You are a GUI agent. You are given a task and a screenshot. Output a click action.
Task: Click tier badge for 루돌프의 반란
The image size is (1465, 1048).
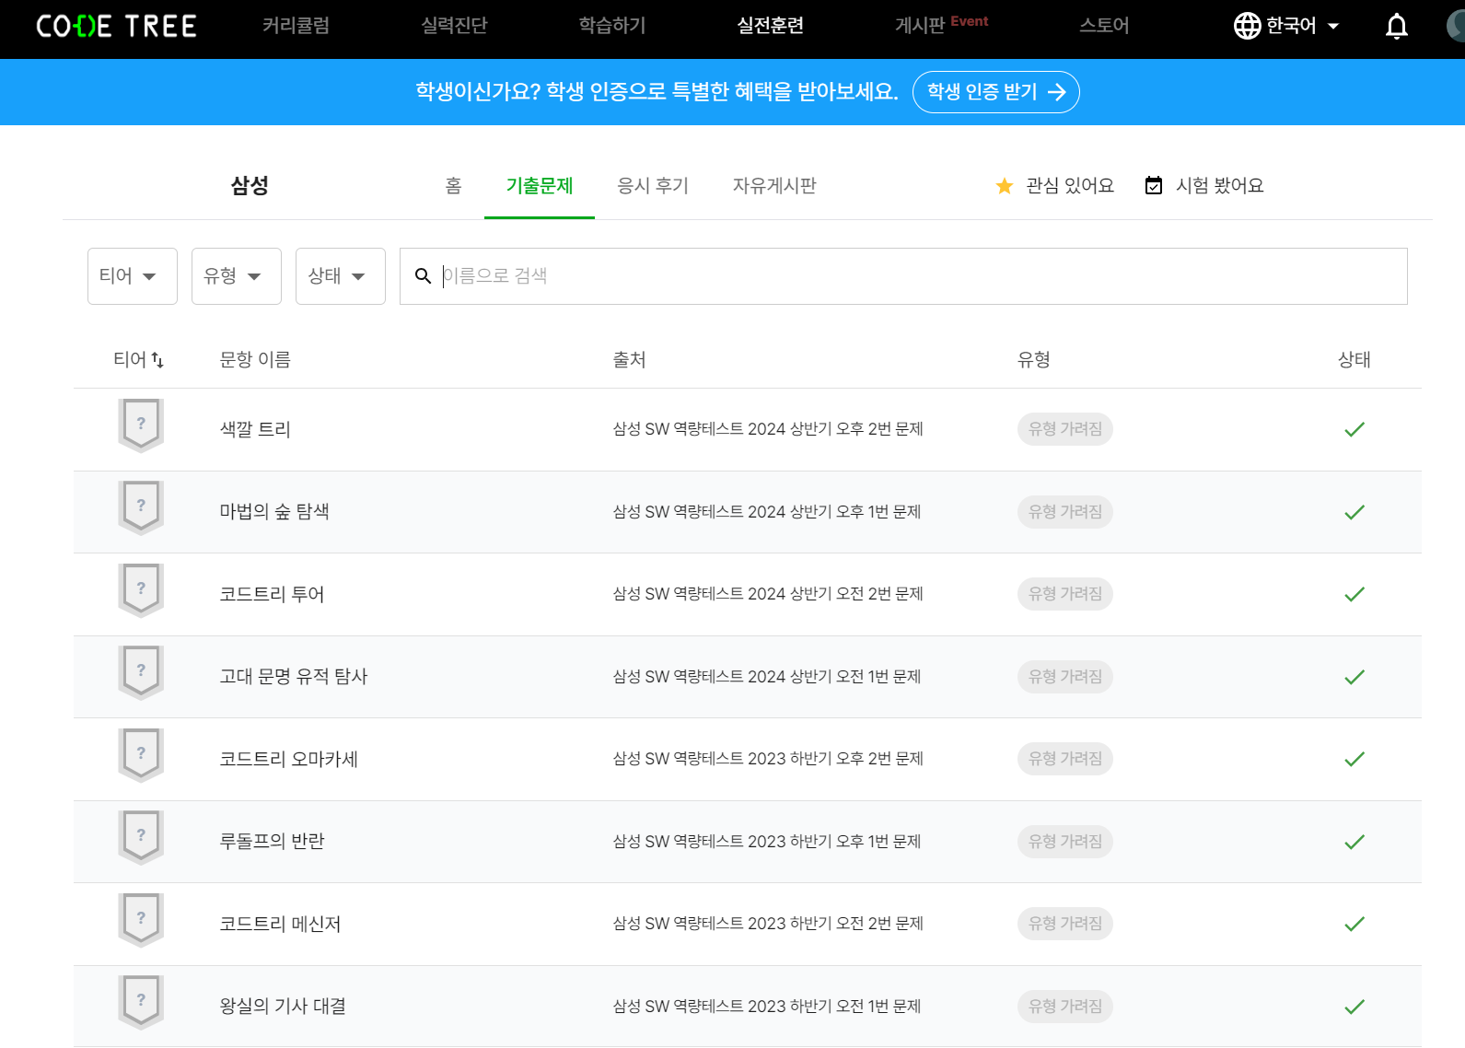[x=141, y=837]
